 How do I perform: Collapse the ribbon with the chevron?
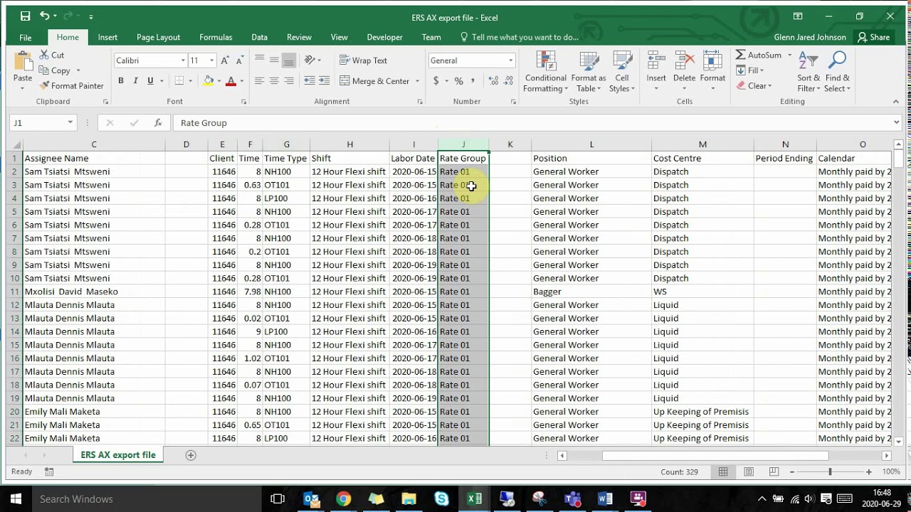click(895, 102)
